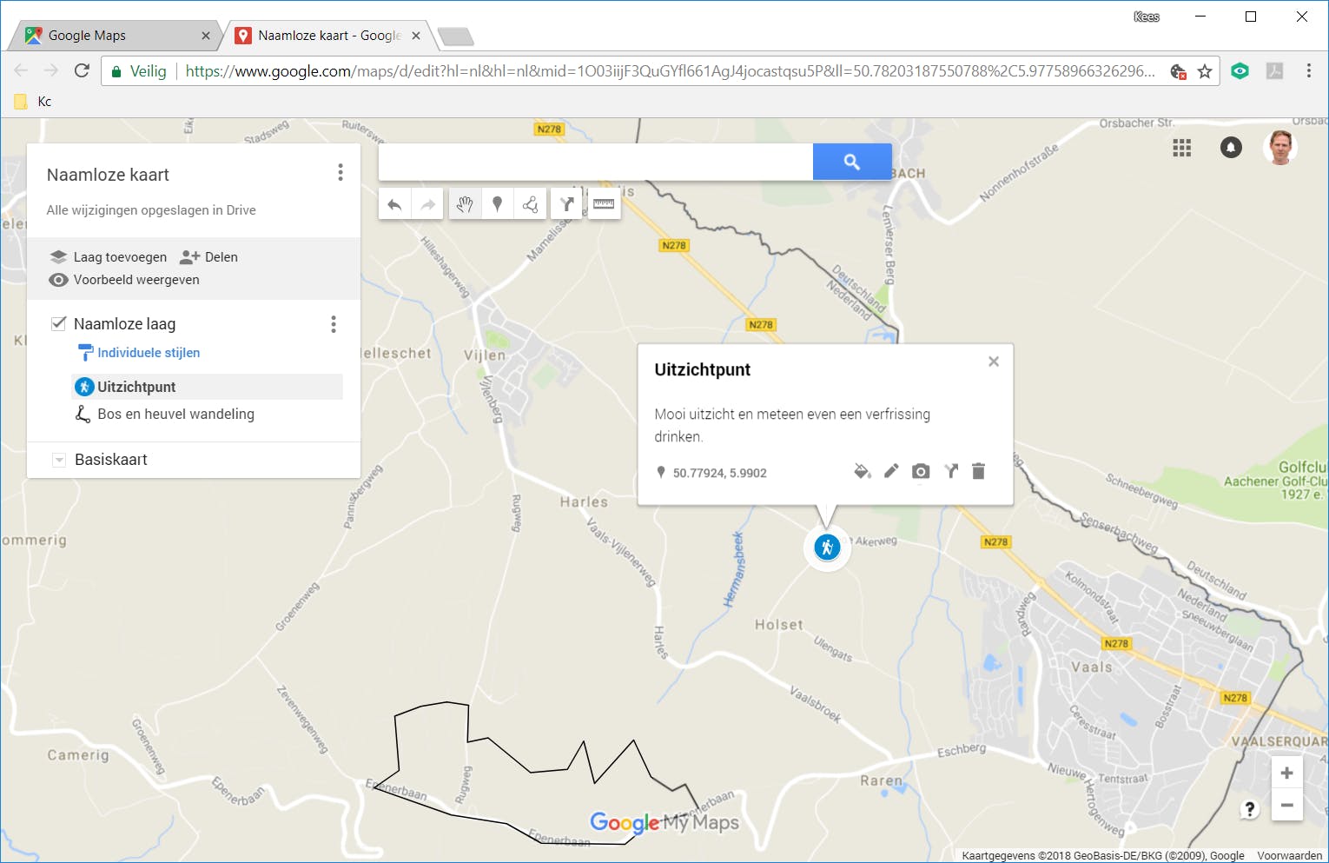Click the green shield extension icon
The height and width of the screenshot is (863, 1329).
(x=1240, y=71)
